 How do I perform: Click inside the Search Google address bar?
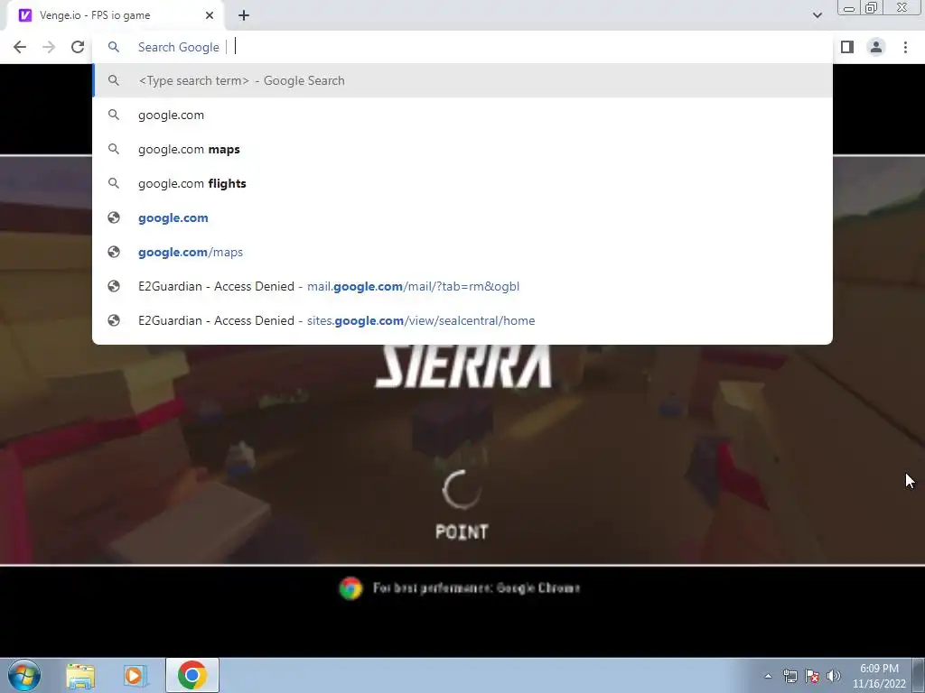462,47
